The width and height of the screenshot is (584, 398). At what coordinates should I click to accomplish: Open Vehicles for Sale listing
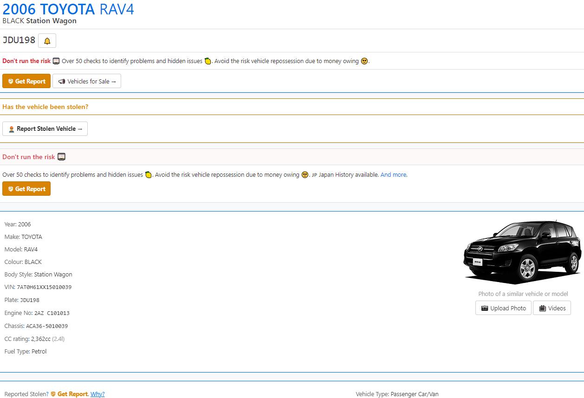(87, 81)
